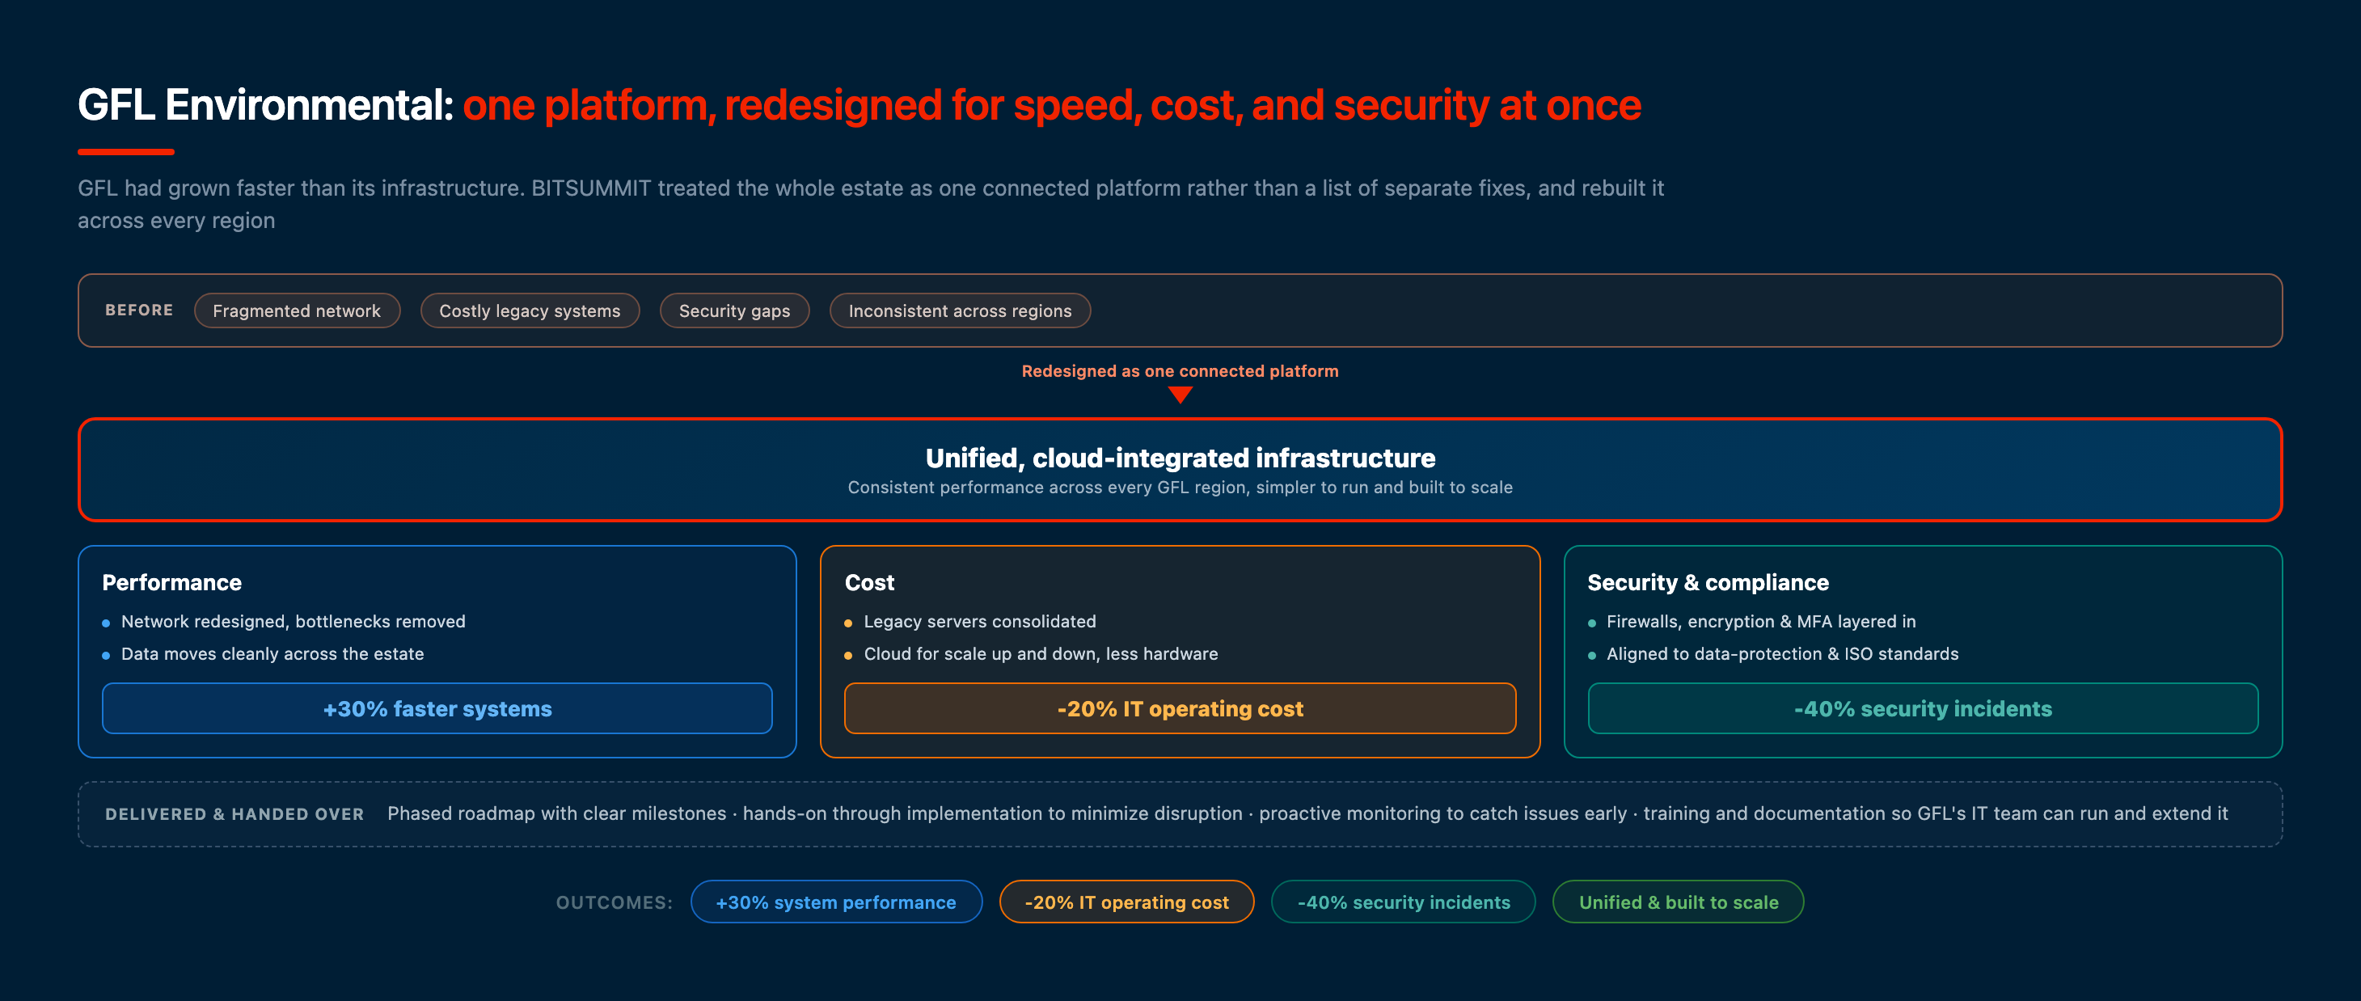Click the '-40% security incidents' badge in Security card
The height and width of the screenshot is (1001, 2361).
point(1923,708)
